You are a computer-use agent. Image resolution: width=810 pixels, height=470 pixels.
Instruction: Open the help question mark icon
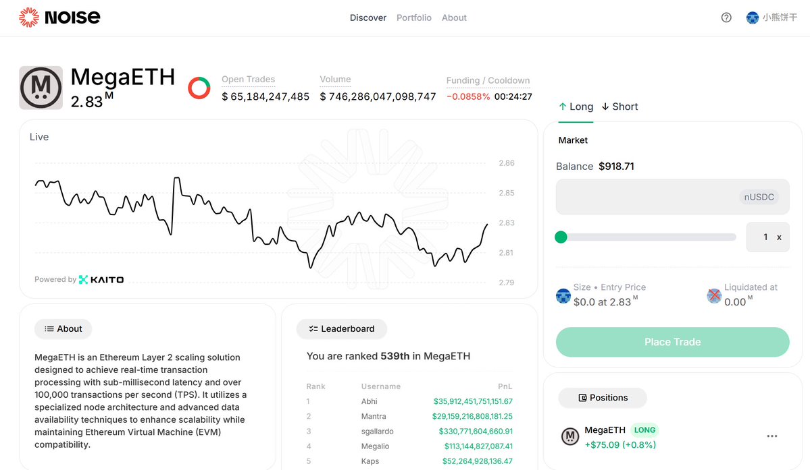coord(726,18)
